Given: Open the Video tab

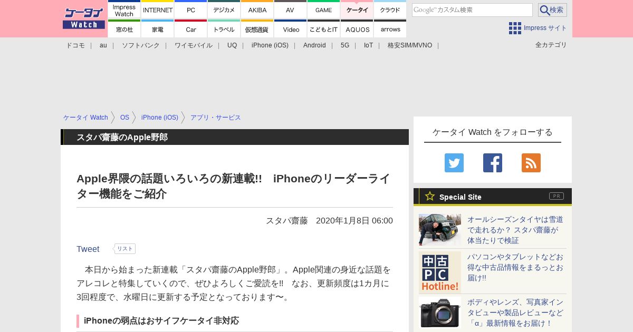Looking at the screenshot, I should click(291, 29).
